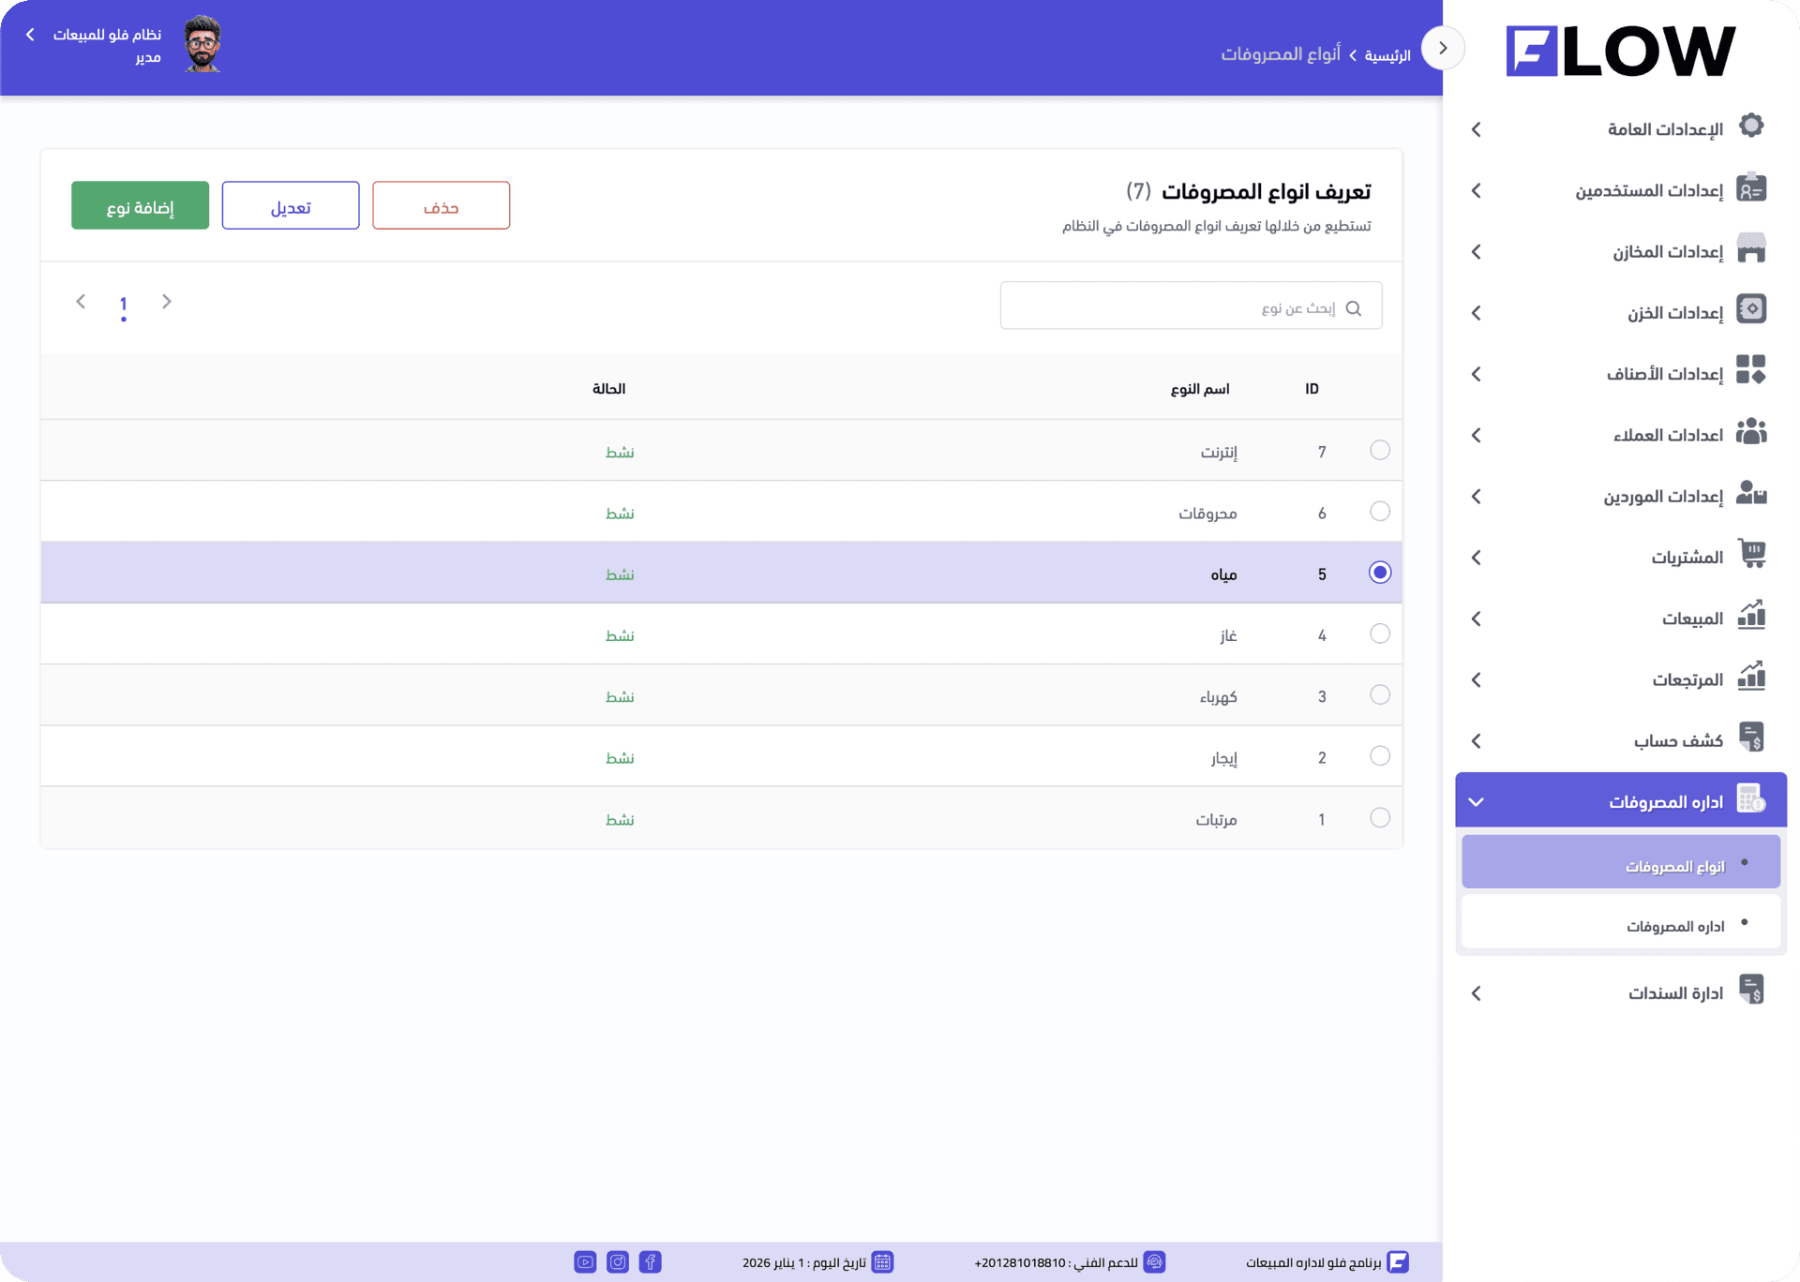Click the gear icon for الإعدادات العامة
This screenshot has width=1800, height=1282.
pyautogui.click(x=1750, y=127)
